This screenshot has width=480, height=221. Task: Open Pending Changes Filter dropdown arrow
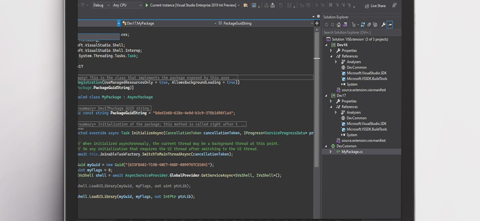[358, 25]
